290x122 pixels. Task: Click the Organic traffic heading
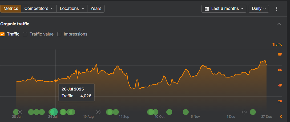15,24
